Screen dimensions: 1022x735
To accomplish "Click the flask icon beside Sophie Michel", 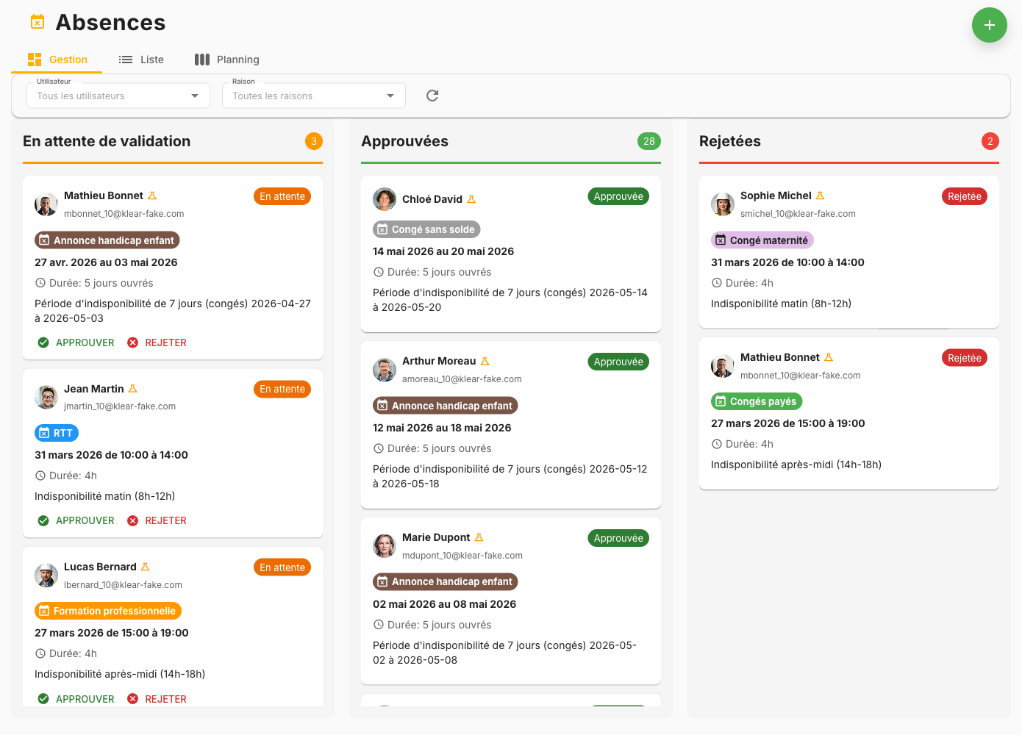I will pos(820,196).
